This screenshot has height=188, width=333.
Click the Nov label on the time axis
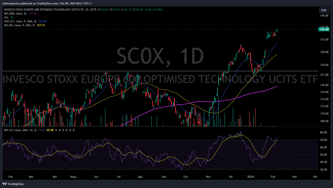[209, 177]
